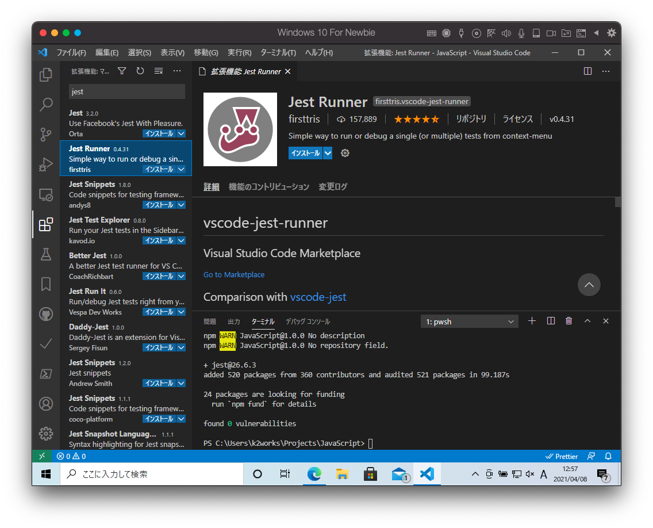
Task: Open extensions view more actions menu
Action: 177,71
